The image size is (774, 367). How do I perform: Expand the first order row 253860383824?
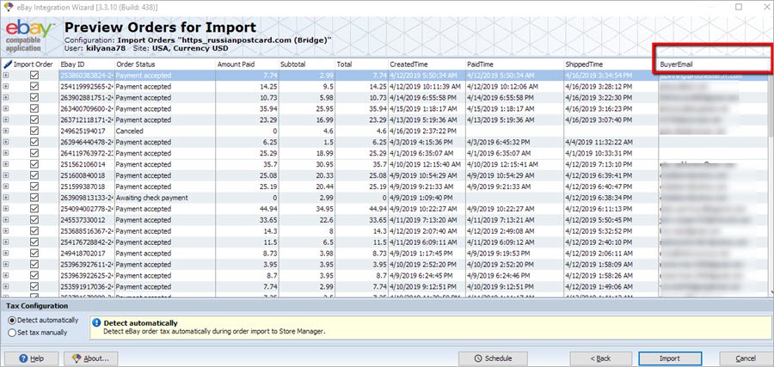(x=6, y=76)
